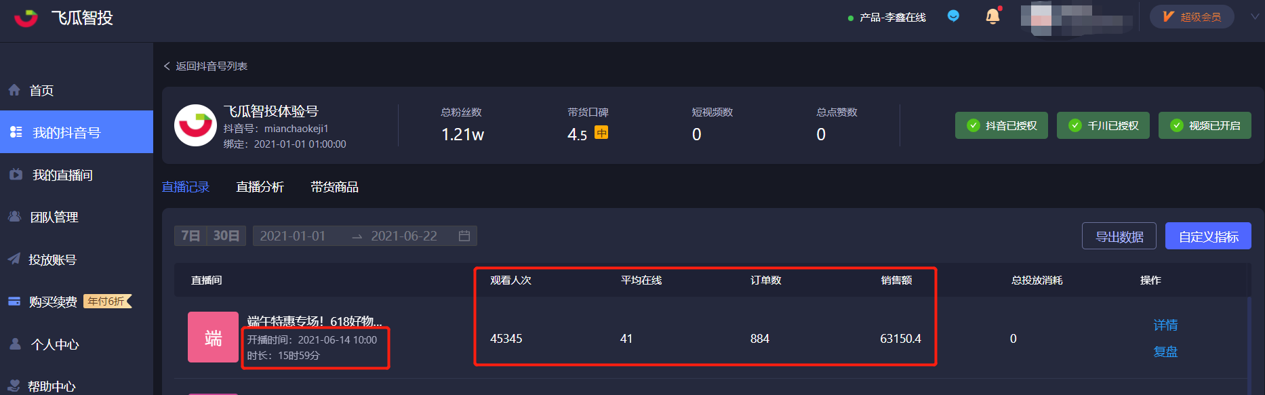
Task: Click the 投放账号 paper plane icon
Action: click(14, 259)
